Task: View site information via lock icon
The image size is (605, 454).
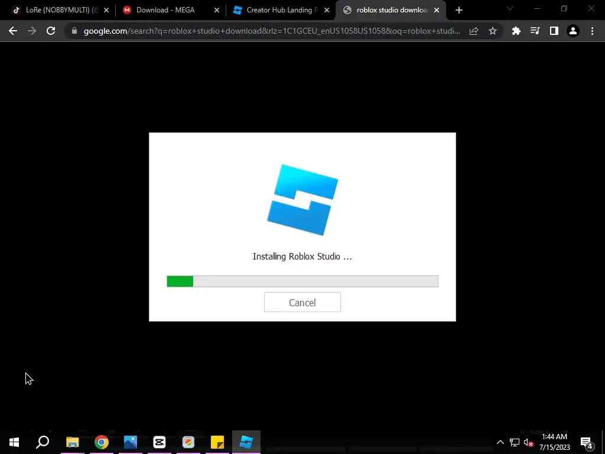Action: 74,31
